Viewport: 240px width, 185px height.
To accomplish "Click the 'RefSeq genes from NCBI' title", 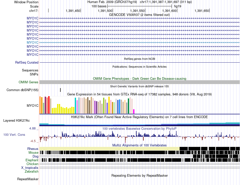I will point(139,59).
